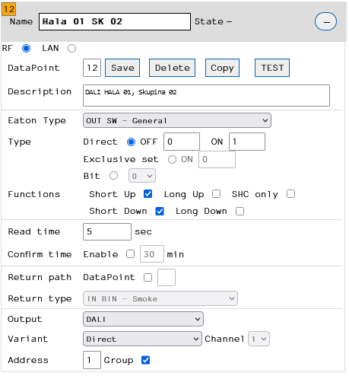Click the TEST button
The image size is (349, 376).
(272, 68)
